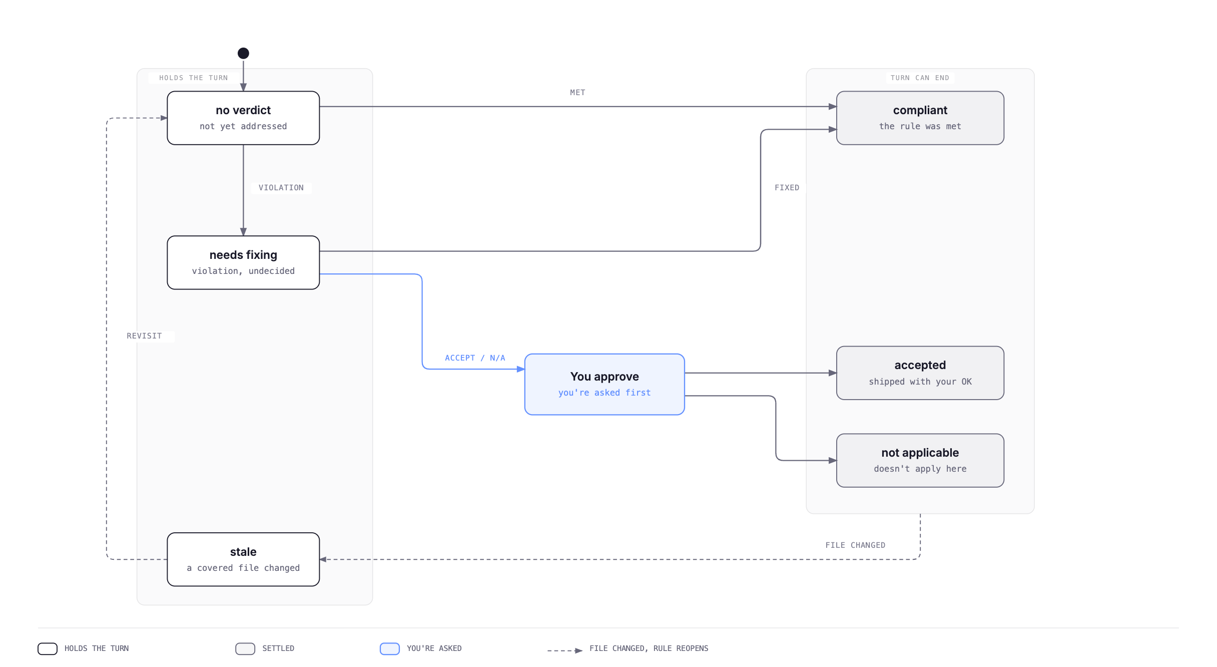
Task: Click 'FILE CHANGED, RULE REOPENS' legend text
Action: coord(649,648)
